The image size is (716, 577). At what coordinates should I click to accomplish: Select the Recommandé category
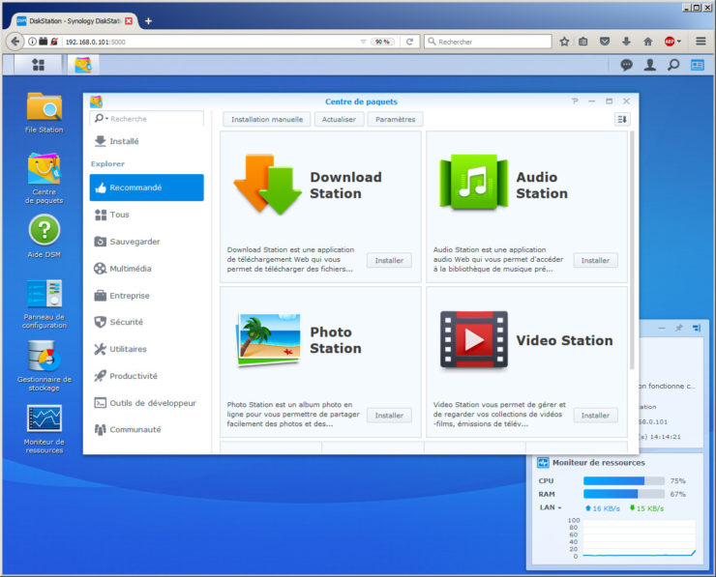click(146, 188)
